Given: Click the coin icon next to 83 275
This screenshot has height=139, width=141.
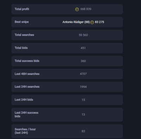Looking at the screenshot, I should 92,22.
